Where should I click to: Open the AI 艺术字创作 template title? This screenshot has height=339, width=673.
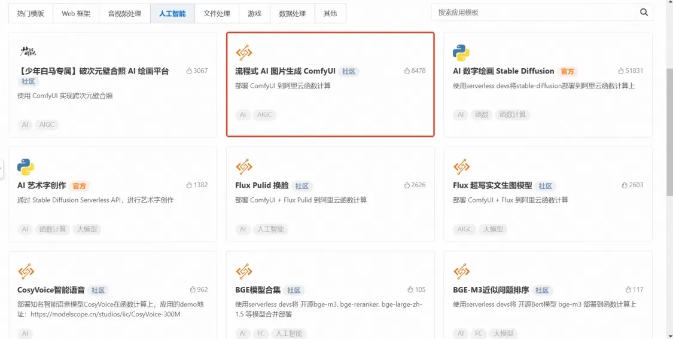click(42, 185)
